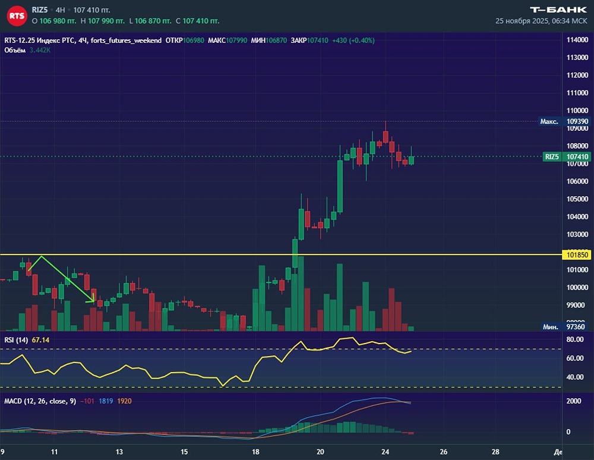Click the RIZ5 ticker name in the header
The image size is (594, 460).
coord(40,10)
